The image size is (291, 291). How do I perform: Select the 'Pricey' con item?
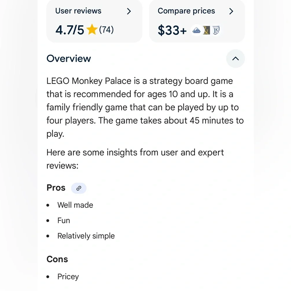tap(68, 277)
